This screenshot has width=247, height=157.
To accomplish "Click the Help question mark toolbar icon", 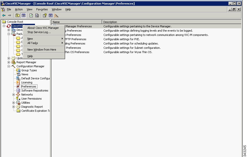I will click(45, 15).
